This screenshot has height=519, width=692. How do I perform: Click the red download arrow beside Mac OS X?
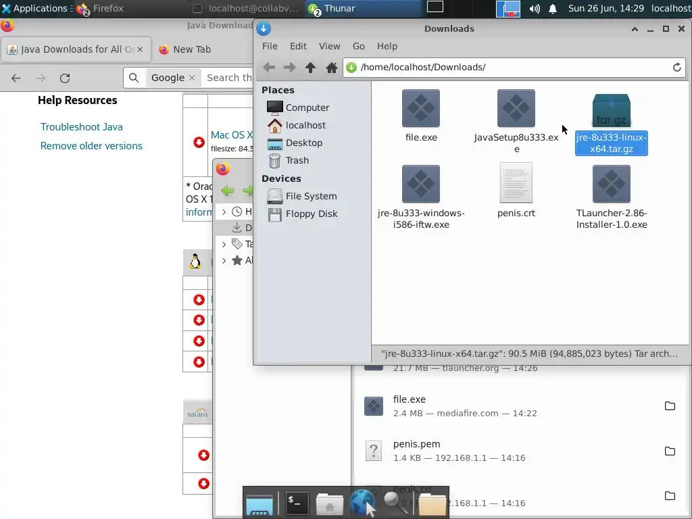(199, 142)
